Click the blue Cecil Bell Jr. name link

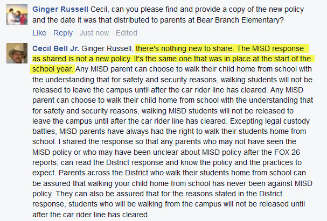tap(55, 48)
